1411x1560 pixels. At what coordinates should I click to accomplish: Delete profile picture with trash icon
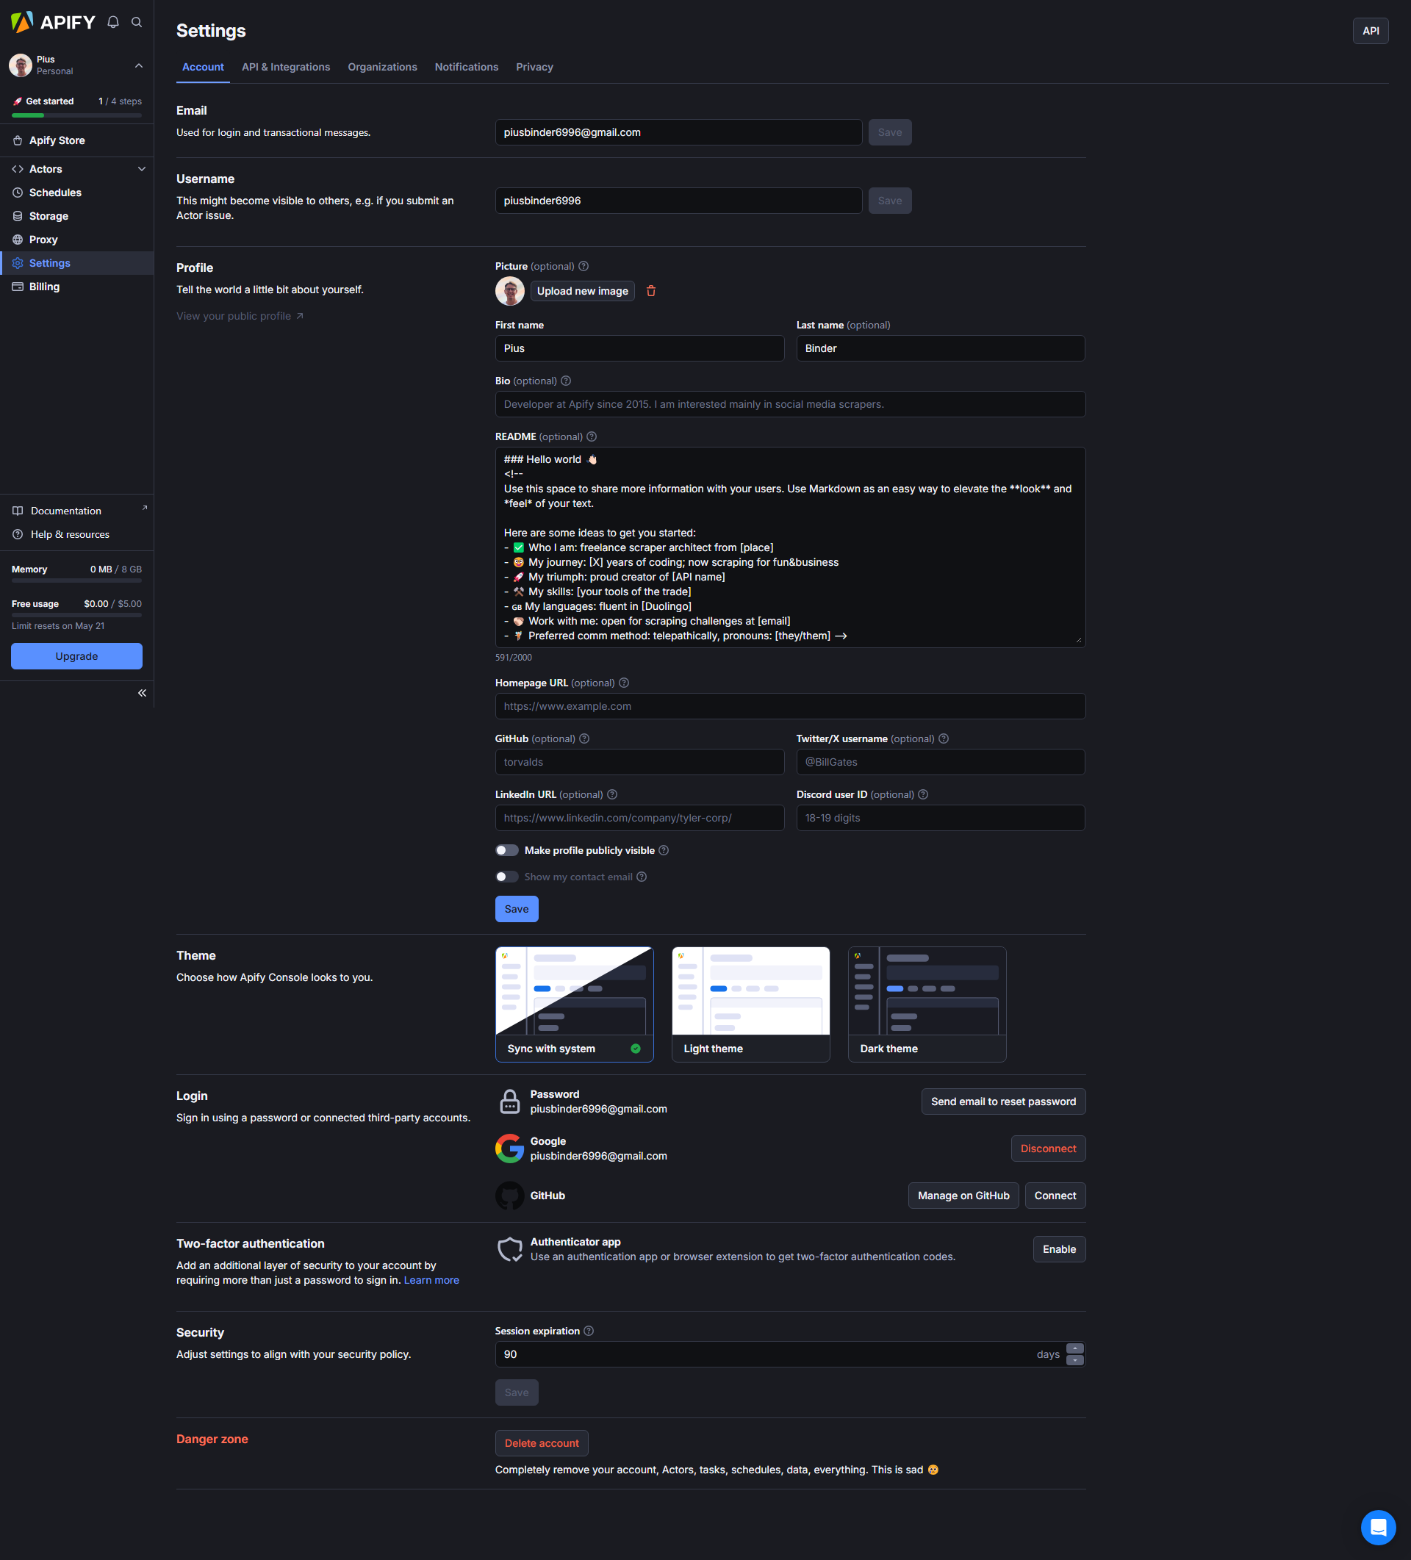pos(651,291)
